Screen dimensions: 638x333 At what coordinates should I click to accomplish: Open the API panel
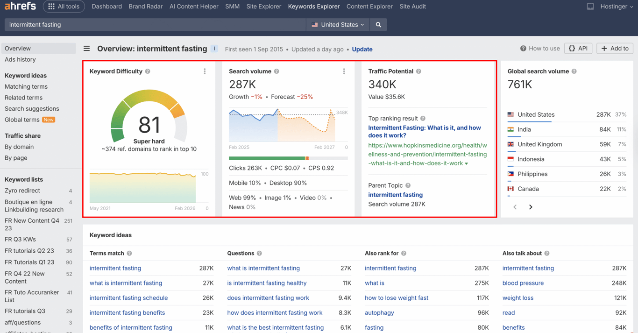coord(578,48)
